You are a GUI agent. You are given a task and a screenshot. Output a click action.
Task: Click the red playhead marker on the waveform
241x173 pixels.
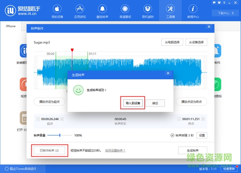pyautogui.click(x=72, y=50)
